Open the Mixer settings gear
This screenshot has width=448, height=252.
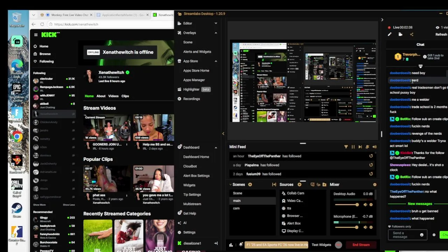pos(374,184)
